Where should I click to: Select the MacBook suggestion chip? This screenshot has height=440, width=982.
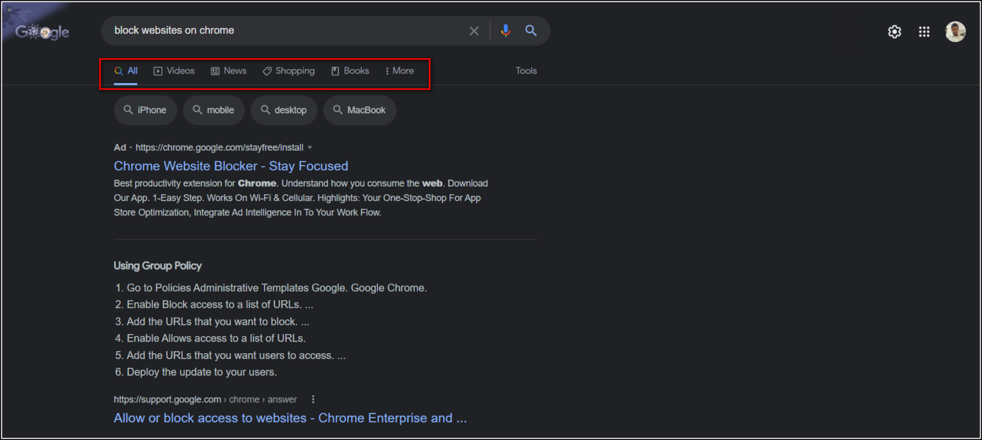point(359,110)
